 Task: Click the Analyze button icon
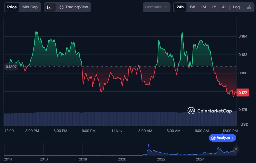[214, 138]
